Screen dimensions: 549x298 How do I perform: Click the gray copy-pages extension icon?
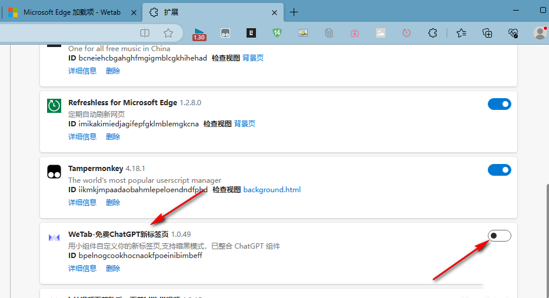click(x=328, y=34)
